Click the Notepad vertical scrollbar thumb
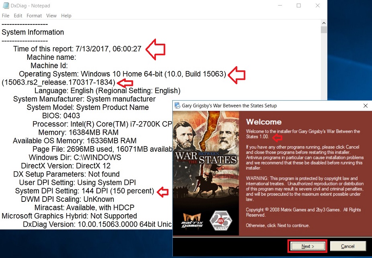 click(x=324, y=30)
